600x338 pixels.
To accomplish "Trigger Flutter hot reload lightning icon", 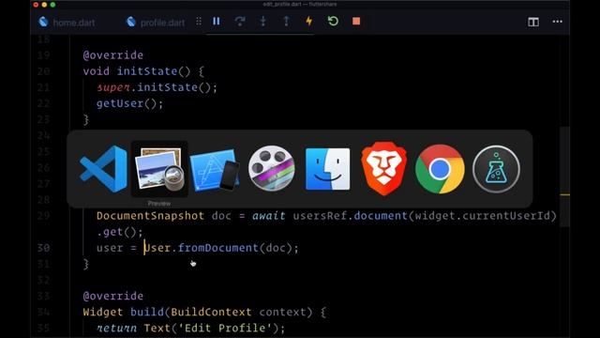I will click(x=309, y=21).
